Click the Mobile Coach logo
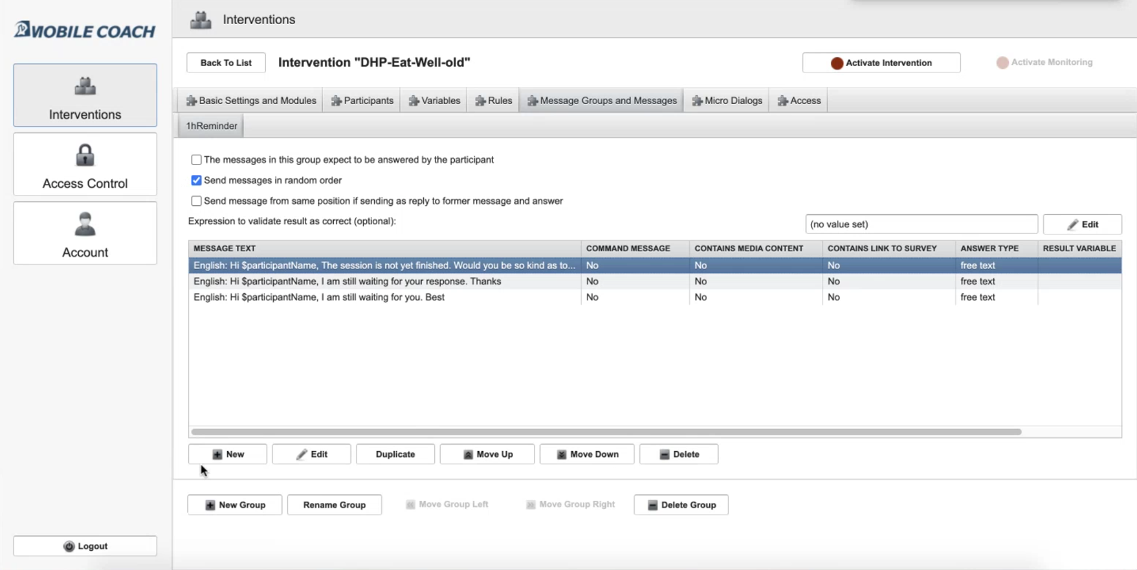 click(85, 30)
